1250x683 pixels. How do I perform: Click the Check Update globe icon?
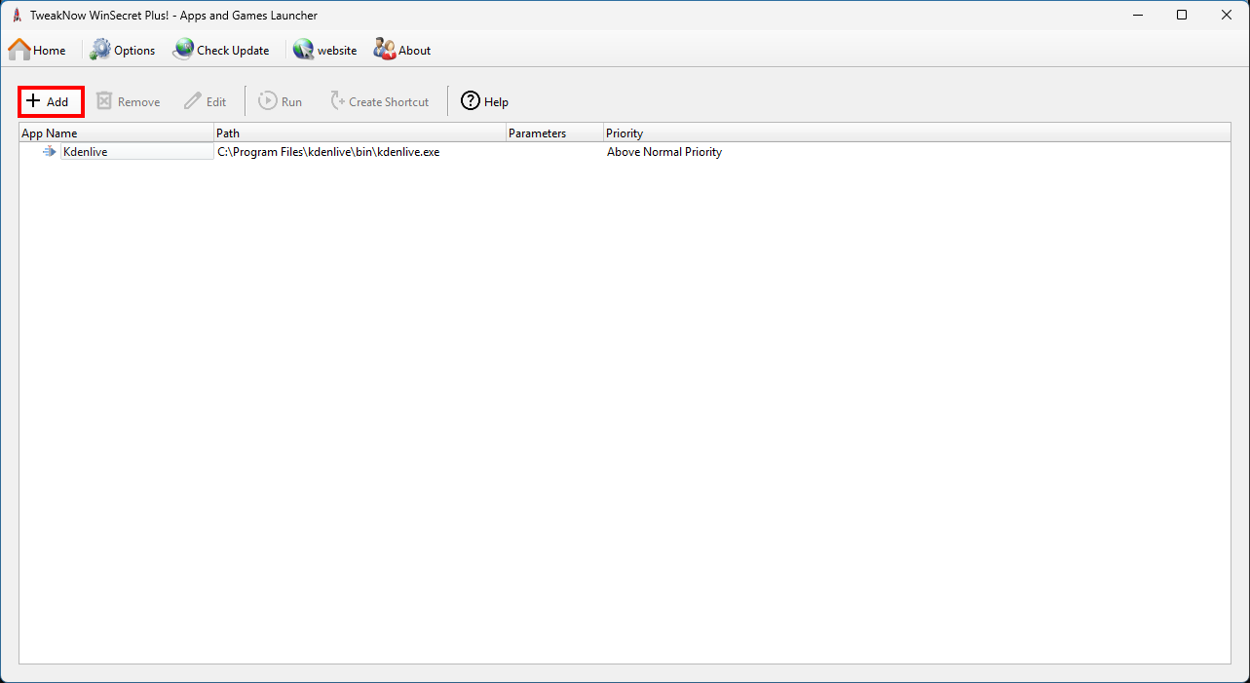[183, 50]
